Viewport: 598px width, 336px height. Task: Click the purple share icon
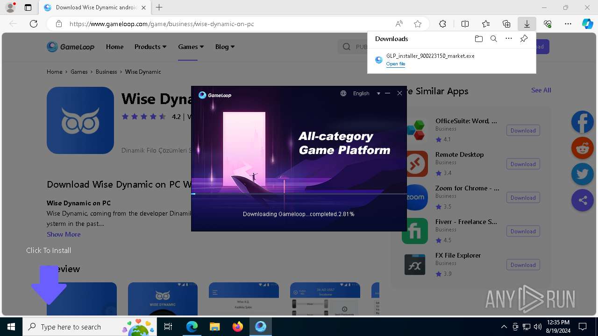click(583, 200)
